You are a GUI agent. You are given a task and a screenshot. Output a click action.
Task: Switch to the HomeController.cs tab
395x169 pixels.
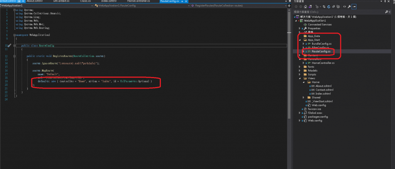pos(139,1)
